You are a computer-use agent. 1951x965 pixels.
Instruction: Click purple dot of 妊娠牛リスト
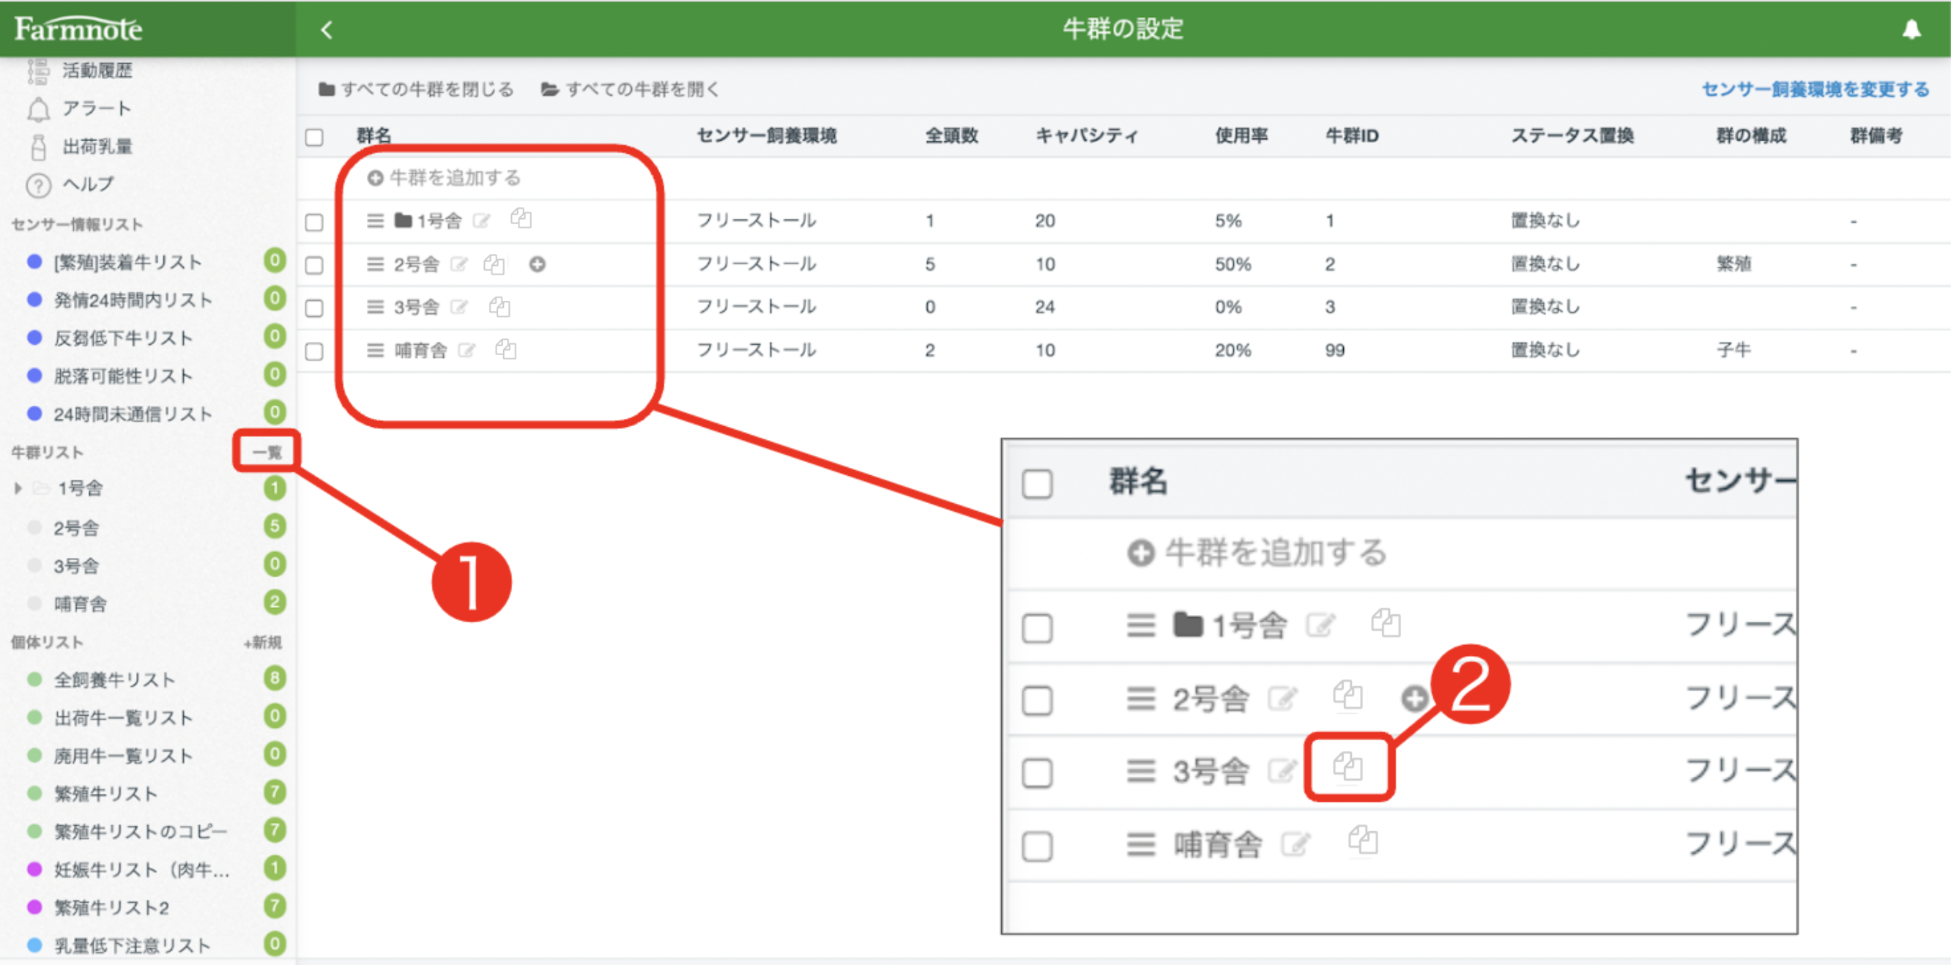(34, 869)
